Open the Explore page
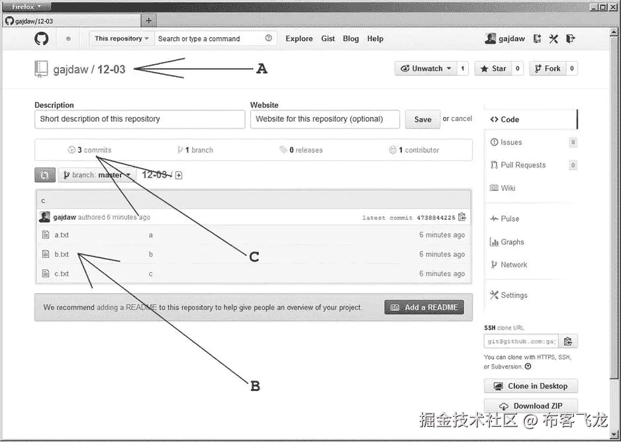 (x=299, y=38)
